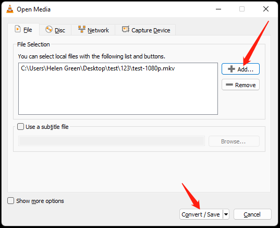Image resolution: width=280 pixels, height=228 pixels.
Task: Switch to the Network tab
Action: (93, 30)
